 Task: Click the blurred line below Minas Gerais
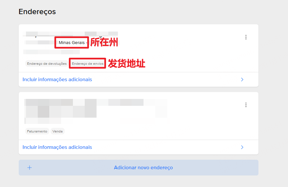[x=52, y=52]
